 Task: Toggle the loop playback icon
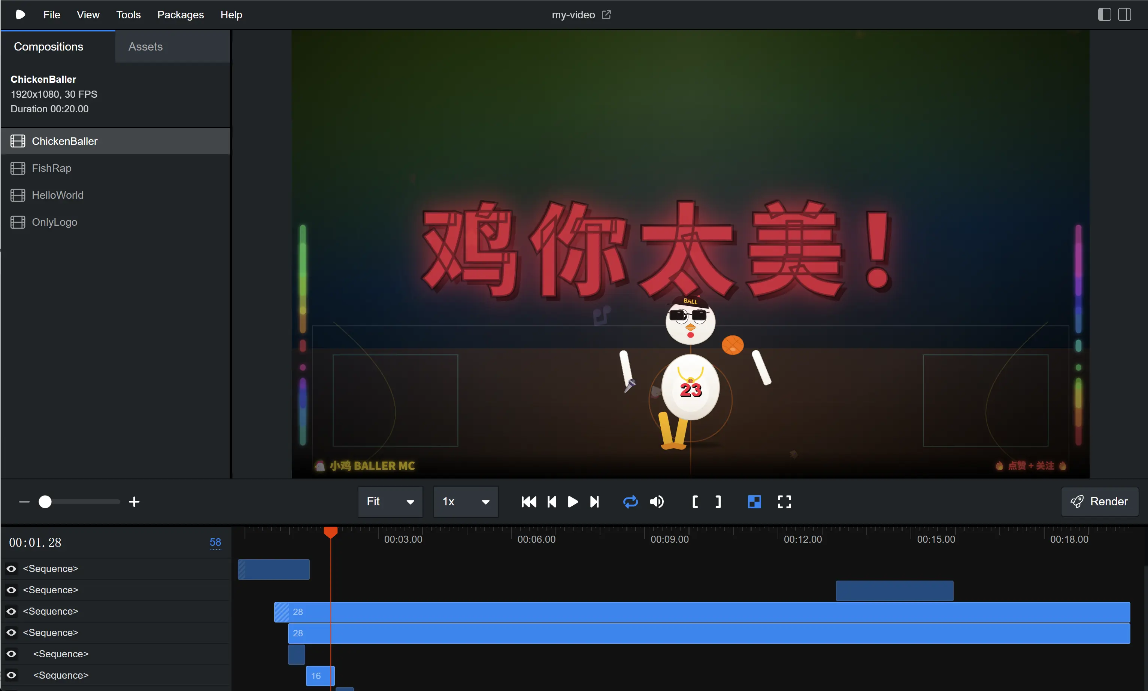(x=630, y=502)
